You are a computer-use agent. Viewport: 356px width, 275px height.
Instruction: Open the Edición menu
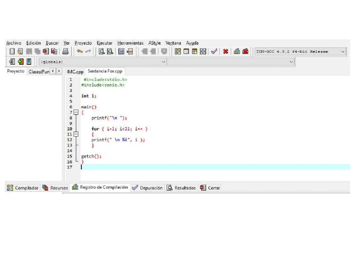[33, 43]
